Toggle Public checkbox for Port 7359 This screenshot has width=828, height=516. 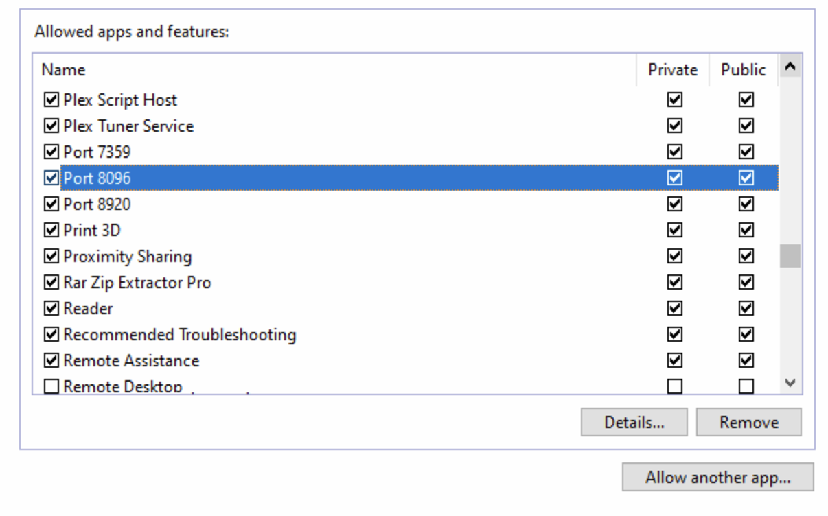pyautogui.click(x=746, y=152)
